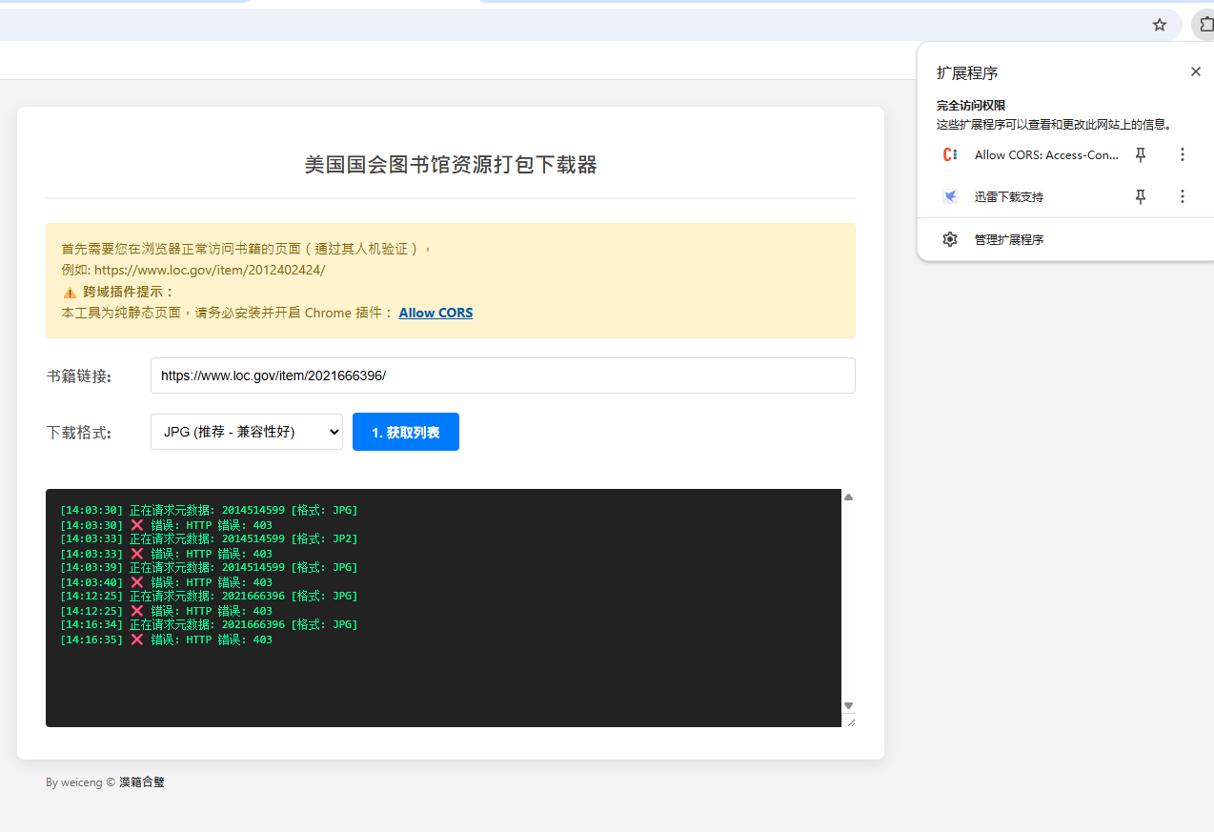Click the red X error icon at 14:03:40
Image resolution: width=1214 pixels, height=832 pixels.
[x=137, y=582]
